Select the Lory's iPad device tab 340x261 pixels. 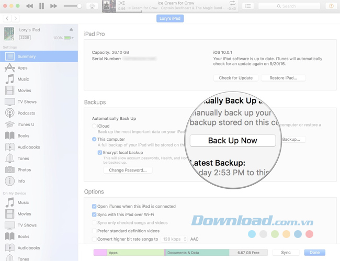click(170, 18)
